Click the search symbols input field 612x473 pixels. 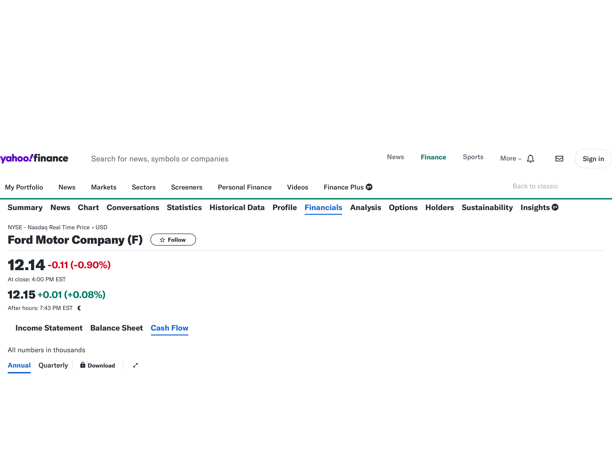(160, 159)
